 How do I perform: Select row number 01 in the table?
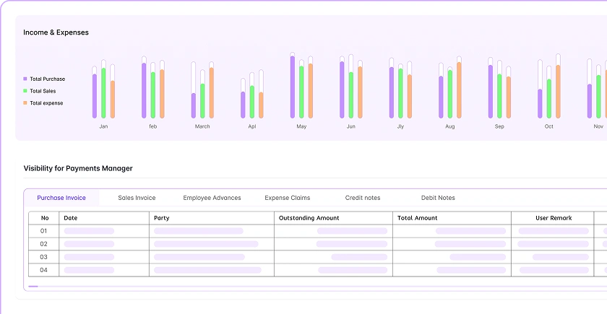(44, 231)
